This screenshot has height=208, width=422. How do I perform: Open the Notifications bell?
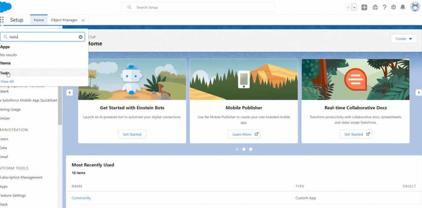pos(403,7)
